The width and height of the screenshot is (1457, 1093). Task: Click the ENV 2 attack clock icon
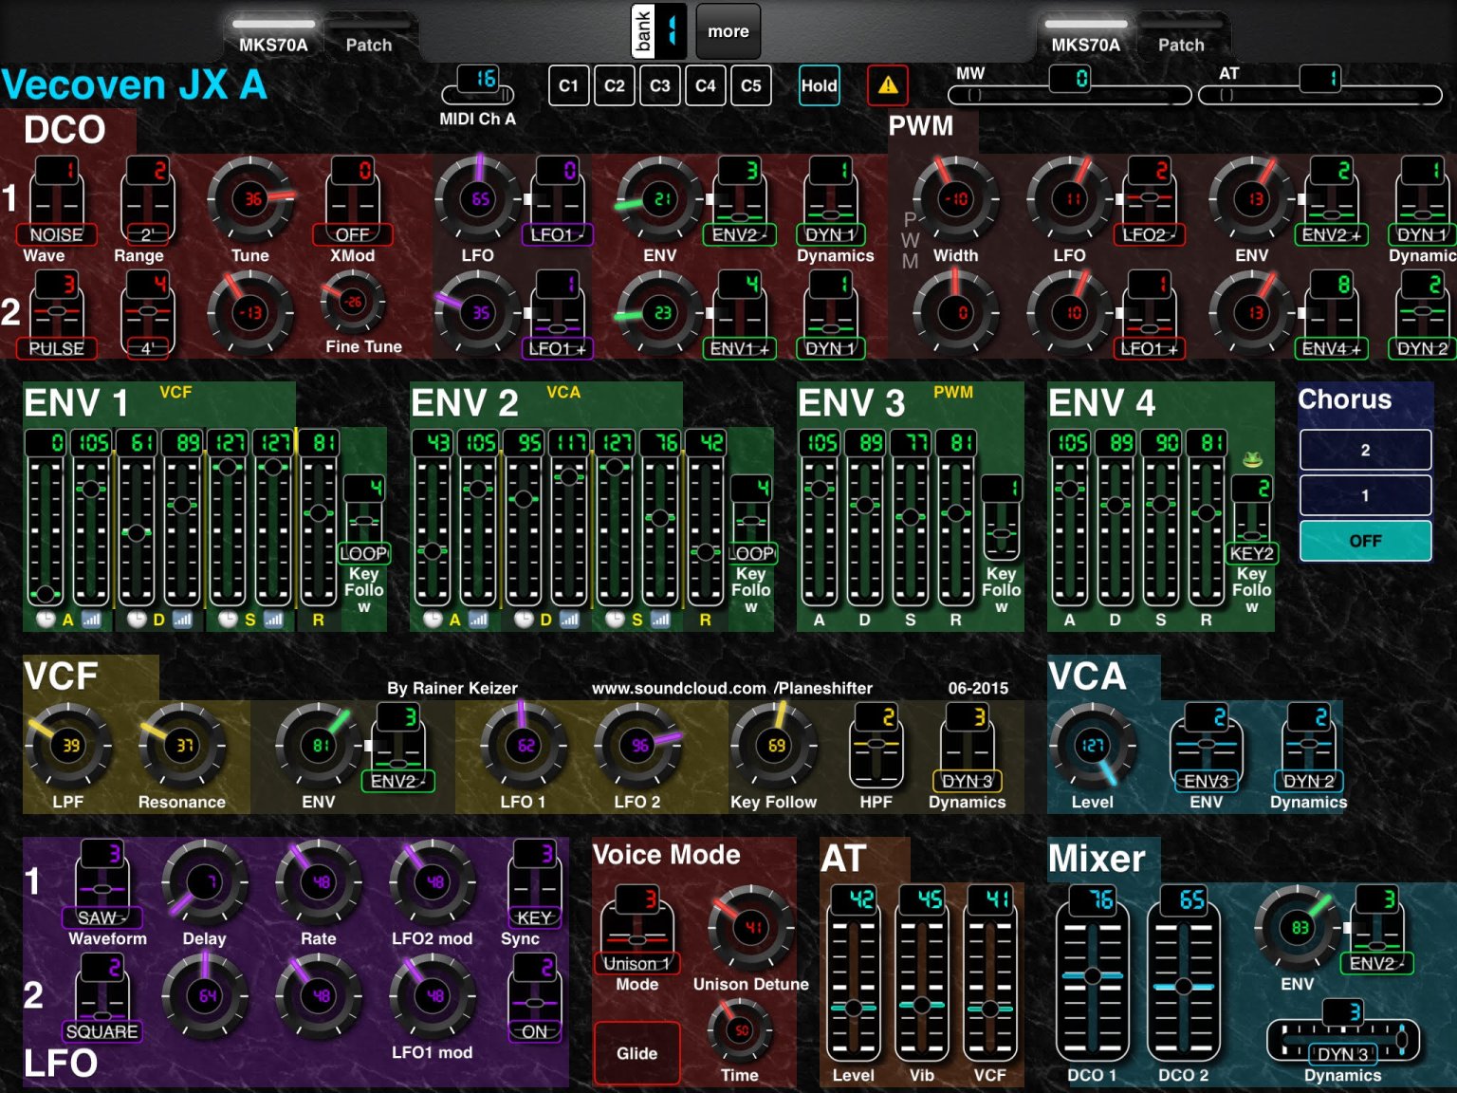tap(433, 620)
